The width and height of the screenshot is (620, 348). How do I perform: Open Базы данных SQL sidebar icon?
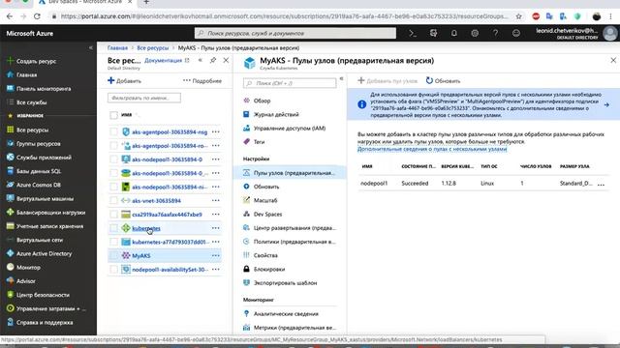point(11,171)
